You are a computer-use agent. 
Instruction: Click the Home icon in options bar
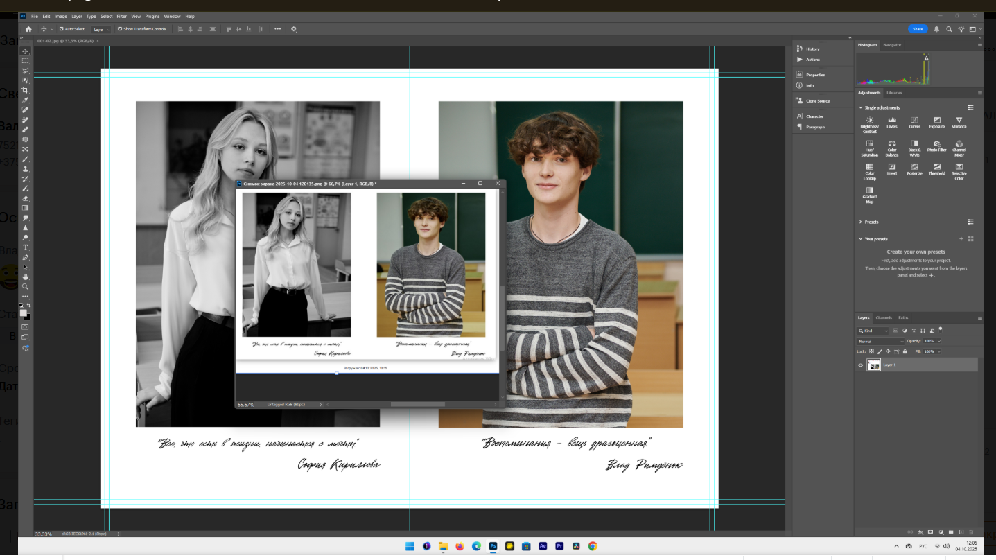[28, 29]
